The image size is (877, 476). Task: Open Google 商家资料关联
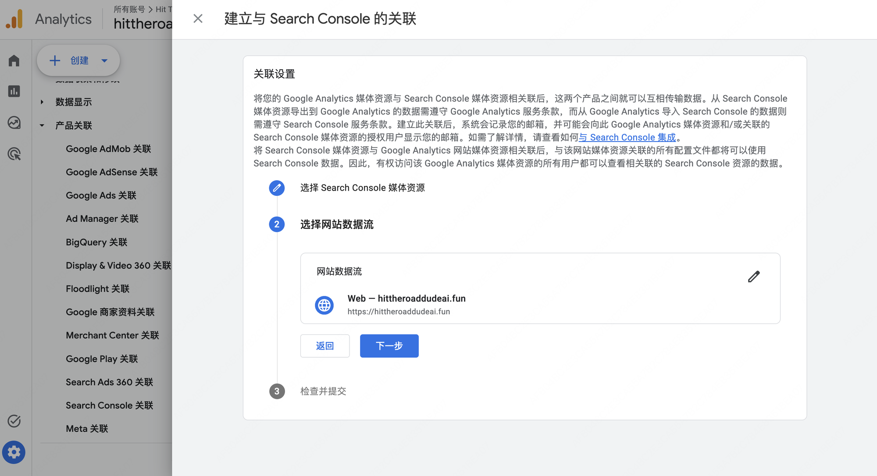[x=110, y=312]
